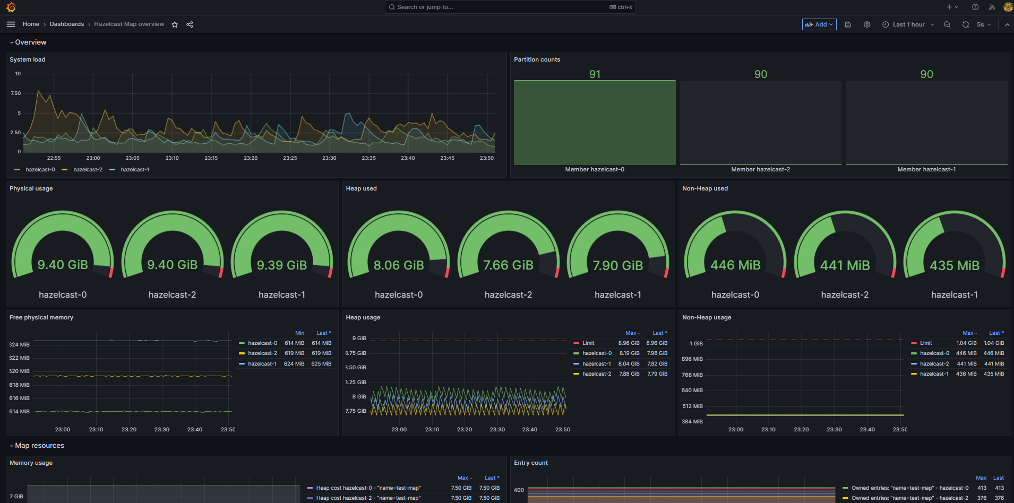Screen dimensions: 1014x503
Task: Save the dashboard using disk icon
Action: [848, 24]
